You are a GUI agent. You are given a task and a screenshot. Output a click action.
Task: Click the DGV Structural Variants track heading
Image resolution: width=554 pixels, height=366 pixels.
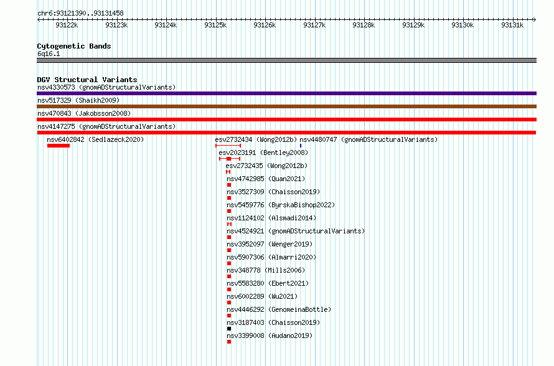pos(87,80)
